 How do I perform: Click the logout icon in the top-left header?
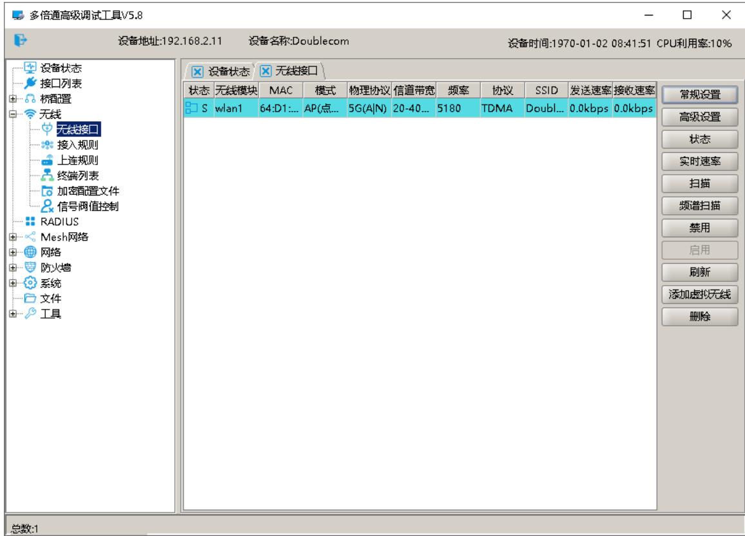click(x=21, y=41)
